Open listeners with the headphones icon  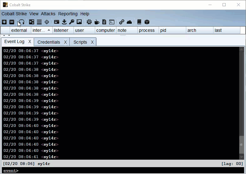[x=22, y=22]
